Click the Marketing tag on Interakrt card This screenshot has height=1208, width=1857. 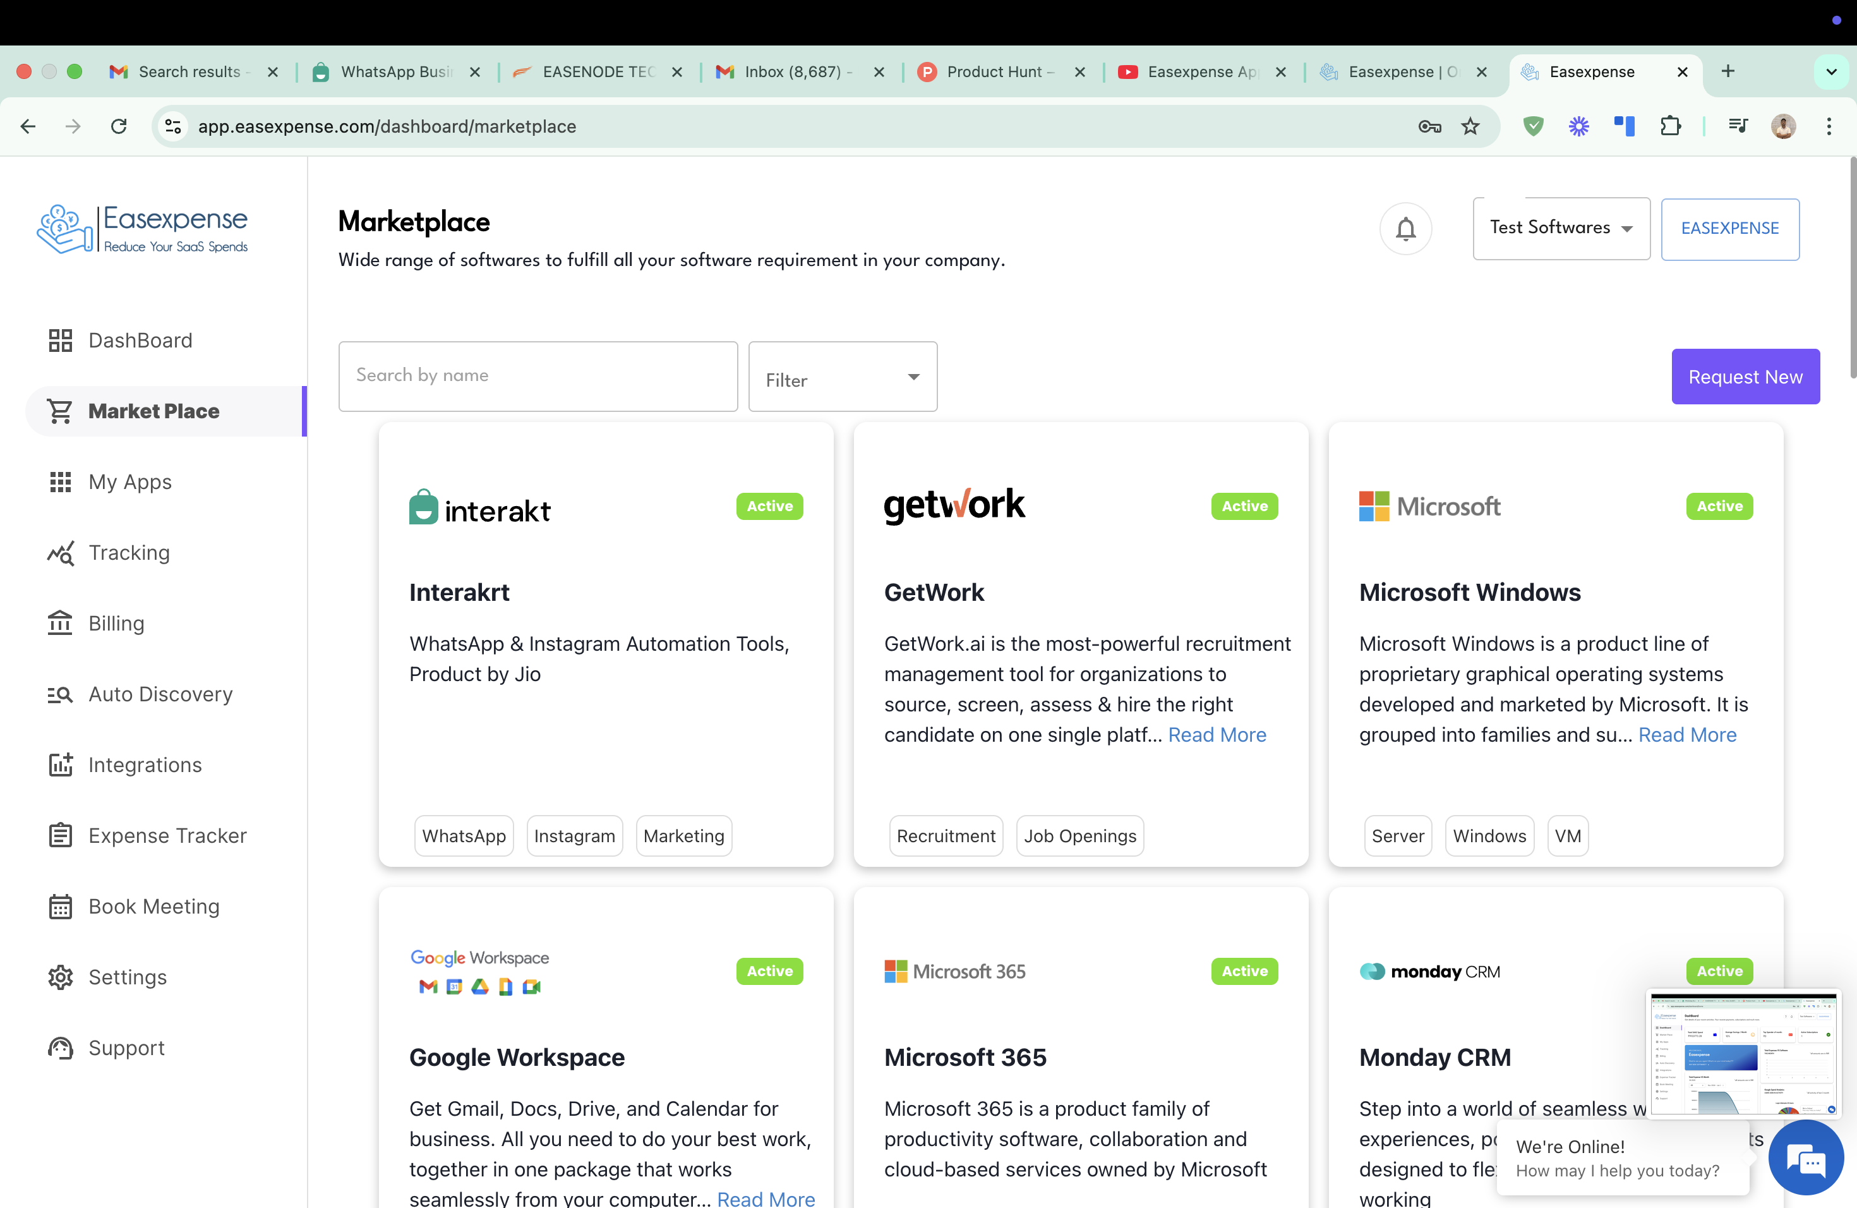tap(683, 835)
